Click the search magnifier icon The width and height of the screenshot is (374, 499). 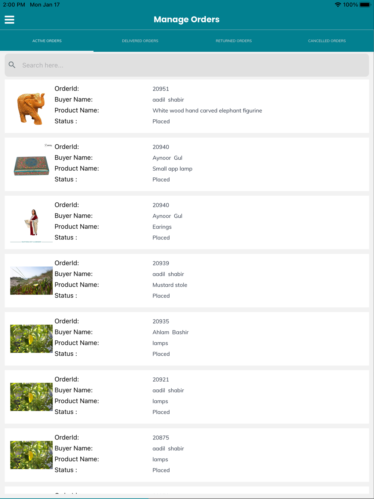tap(12, 65)
